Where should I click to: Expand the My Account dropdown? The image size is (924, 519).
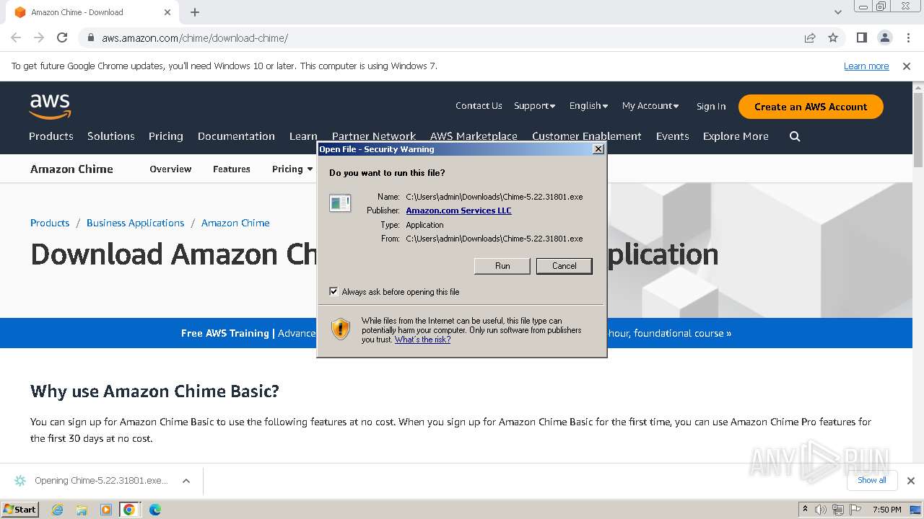(x=650, y=105)
